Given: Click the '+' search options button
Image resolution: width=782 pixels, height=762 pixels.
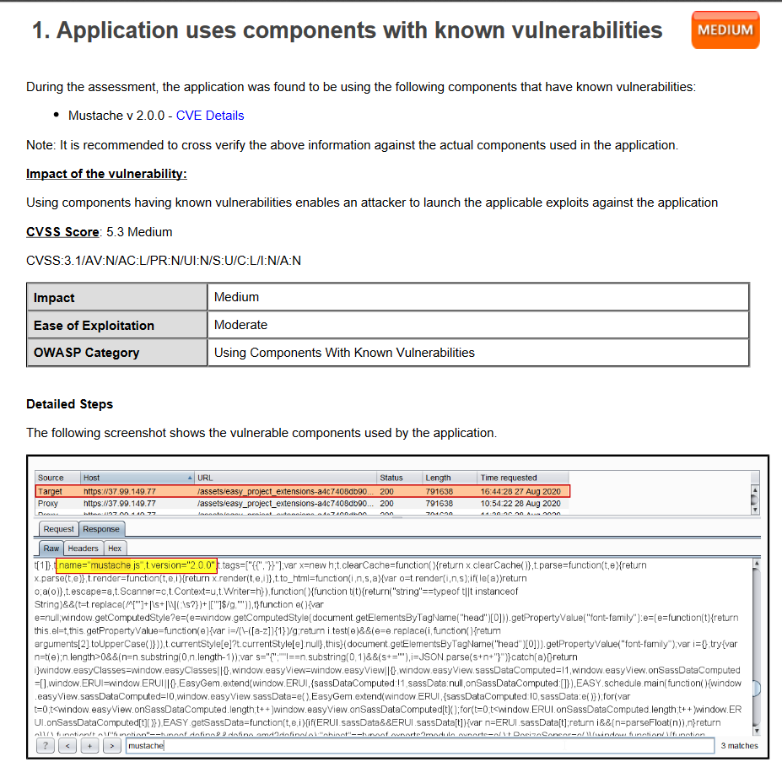Looking at the screenshot, I should coord(87,745).
